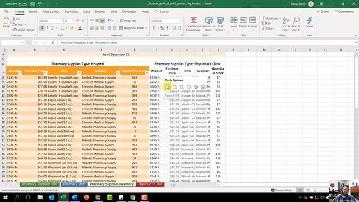Switch to the Insert ribbon tab
The image size is (359, 202).
pos(33,11)
